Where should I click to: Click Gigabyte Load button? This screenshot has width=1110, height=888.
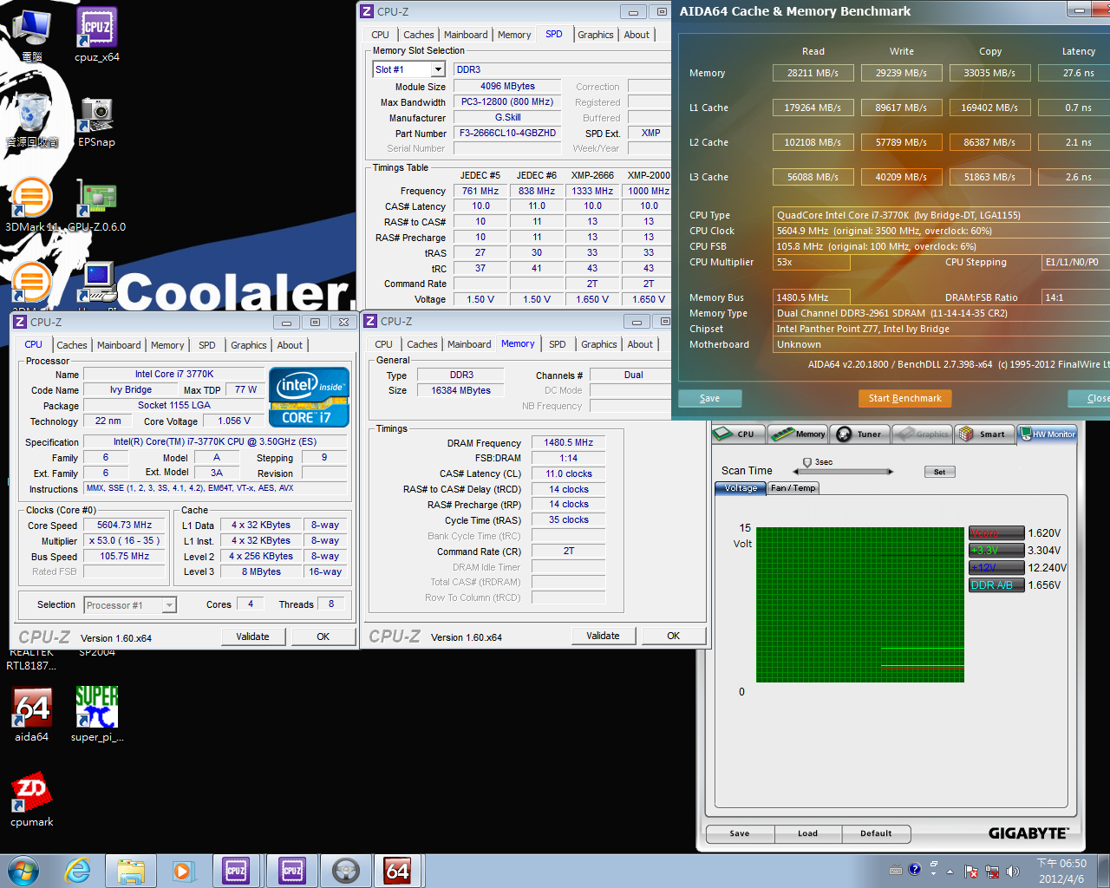pyautogui.click(x=807, y=833)
